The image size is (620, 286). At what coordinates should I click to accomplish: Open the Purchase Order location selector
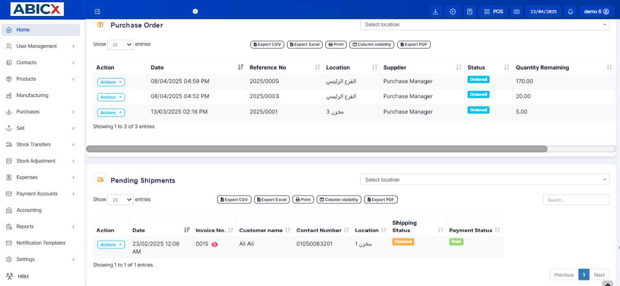tap(485, 24)
